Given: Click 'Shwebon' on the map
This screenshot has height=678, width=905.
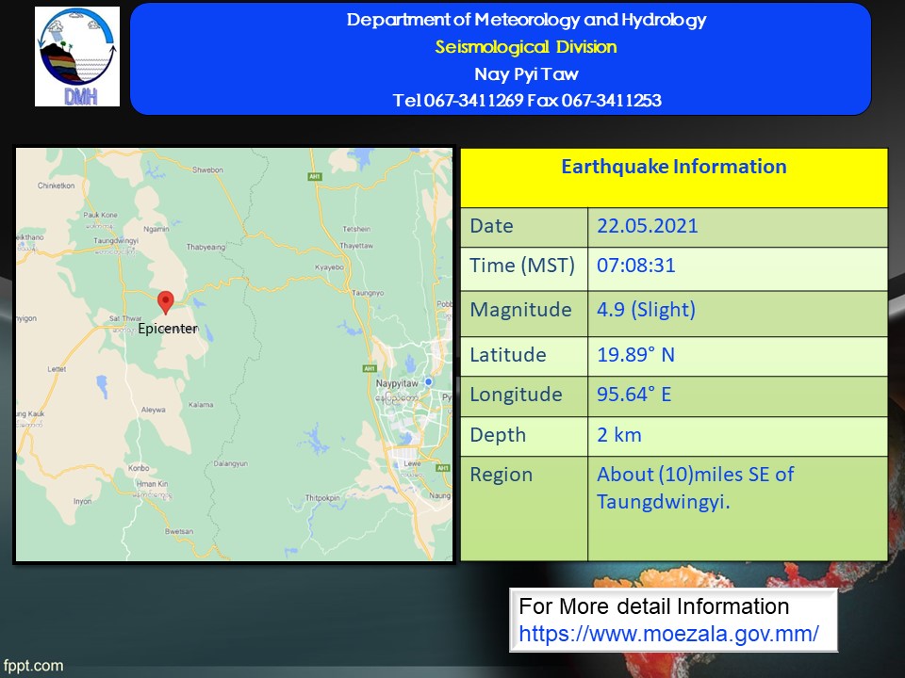Looking at the screenshot, I should click(207, 170).
